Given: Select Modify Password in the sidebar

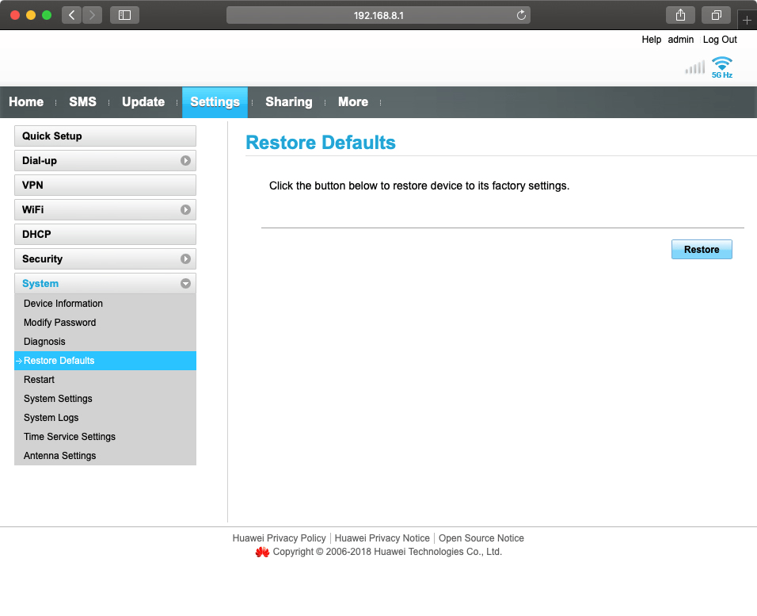Looking at the screenshot, I should 59,322.
